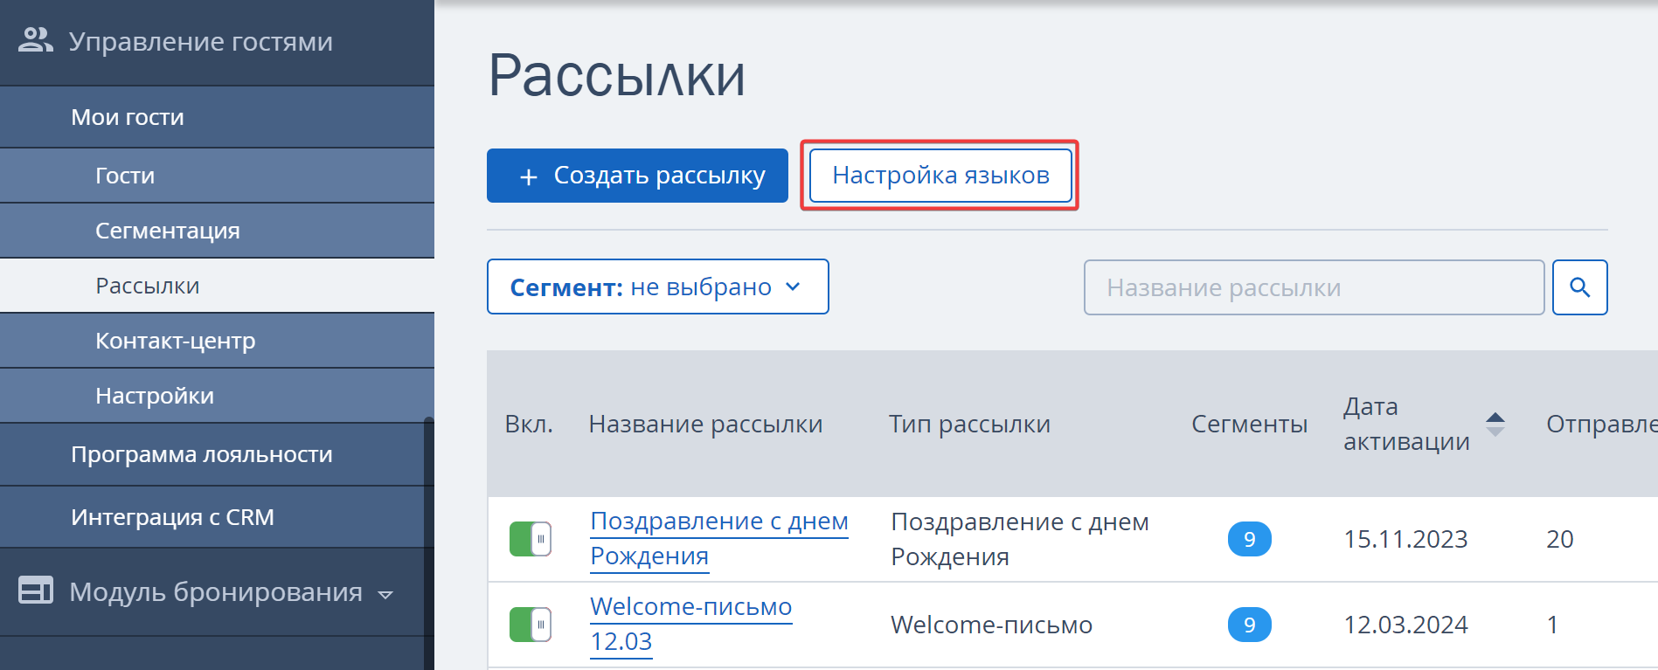Toggle off Welcome-письмо 12.03 mailing
This screenshot has width=1658, height=670.
point(531,625)
